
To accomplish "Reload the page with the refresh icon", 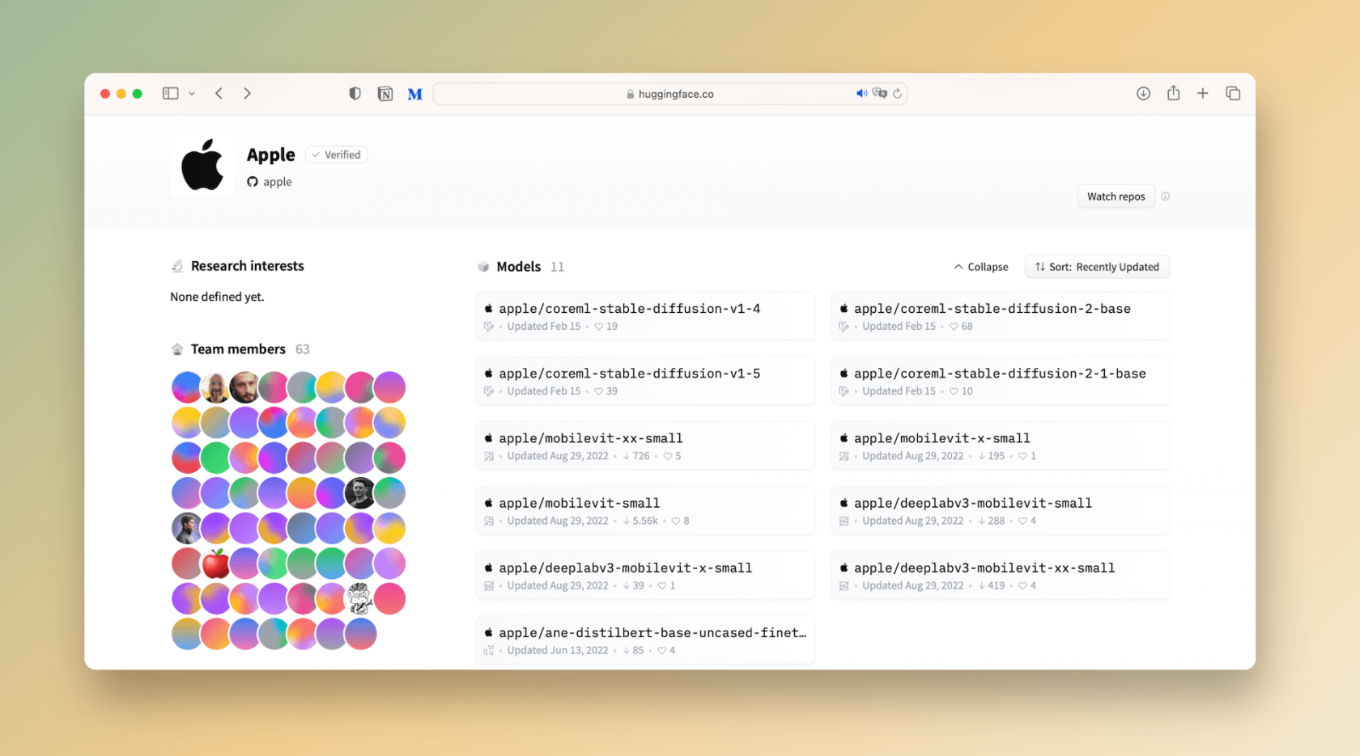I will (x=898, y=93).
